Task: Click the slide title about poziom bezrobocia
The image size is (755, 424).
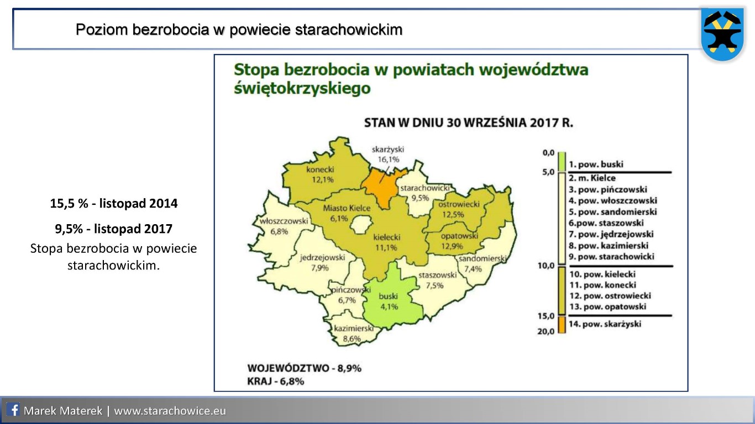Action: coord(239,29)
